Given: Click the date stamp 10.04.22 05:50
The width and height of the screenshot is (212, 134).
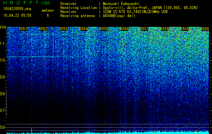Looking at the screenshot, I should pyautogui.click(x=17, y=15).
